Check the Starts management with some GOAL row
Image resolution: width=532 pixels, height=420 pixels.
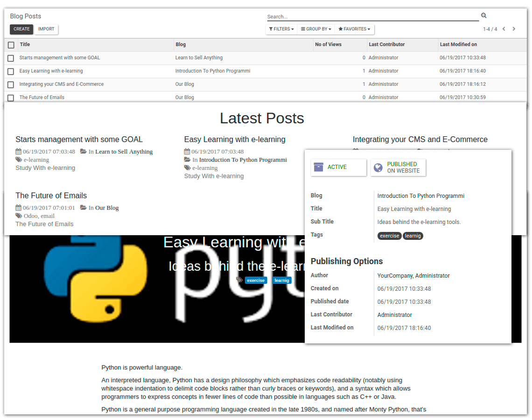pyautogui.click(x=11, y=58)
